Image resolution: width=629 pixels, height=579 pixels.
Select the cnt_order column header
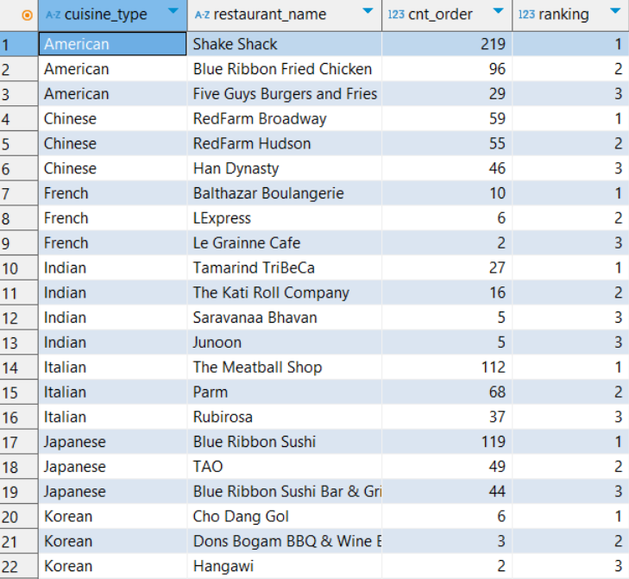[447, 16]
